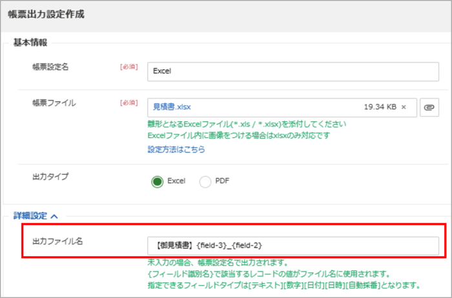This screenshot has height=298, width=452.
Task: Click the 出力ファイル名 input field
Action: pos(293,246)
